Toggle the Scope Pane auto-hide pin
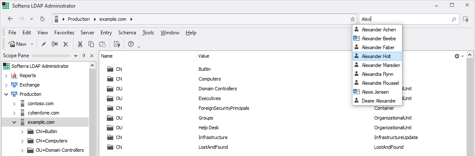 [84, 56]
